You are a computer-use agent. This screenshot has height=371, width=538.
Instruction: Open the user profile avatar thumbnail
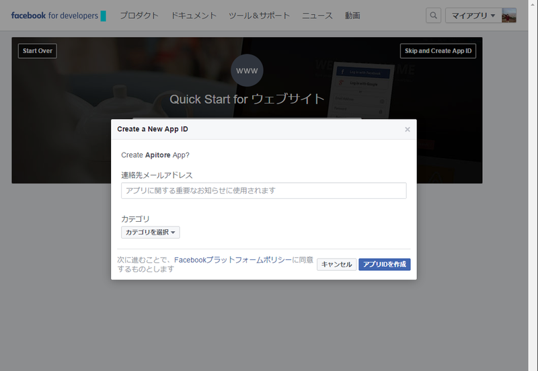(x=509, y=15)
